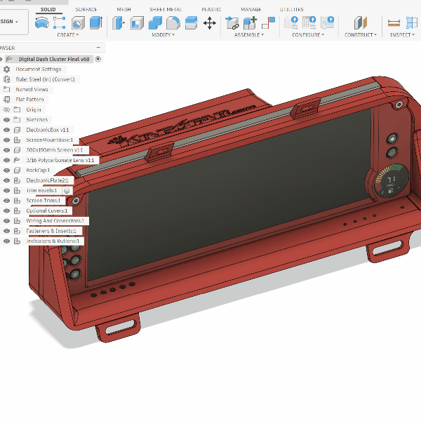Click the Flat Pattern icon in browser

pyautogui.click(x=7, y=100)
